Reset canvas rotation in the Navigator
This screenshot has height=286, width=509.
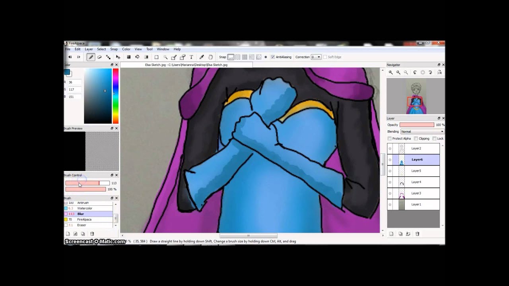[x=423, y=72]
